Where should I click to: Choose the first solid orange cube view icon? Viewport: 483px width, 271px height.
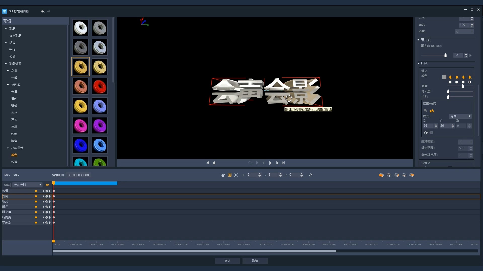point(381,175)
